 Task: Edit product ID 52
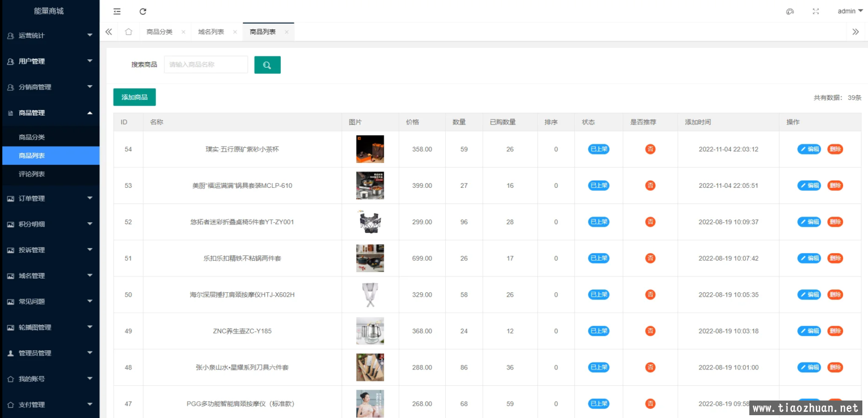click(809, 222)
